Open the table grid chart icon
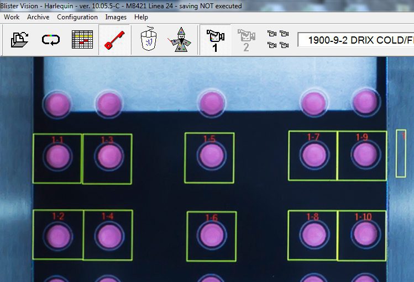 tap(82, 40)
